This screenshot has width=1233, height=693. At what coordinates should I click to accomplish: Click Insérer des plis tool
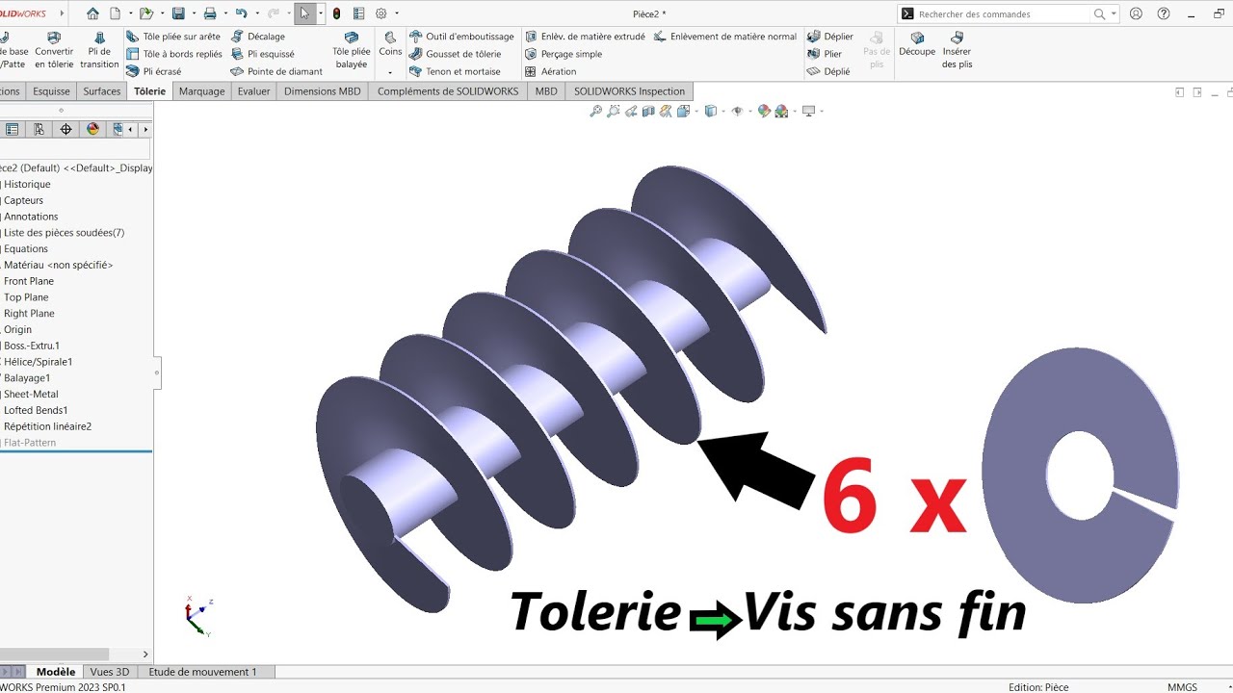pyautogui.click(x=957, y=50)
